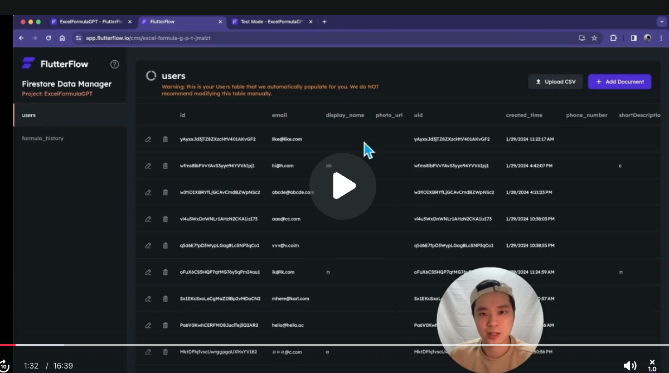Image resolution: width=669 pixels, height=373 pixels.
Task: Click the trash icon for hi@h.com
Action: point(165,166)
